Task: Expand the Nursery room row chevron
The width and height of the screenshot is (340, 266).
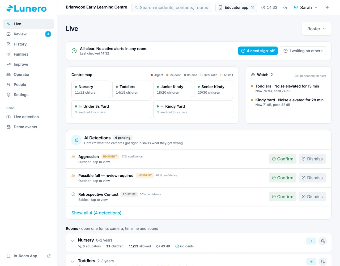Action: [73, 241]
